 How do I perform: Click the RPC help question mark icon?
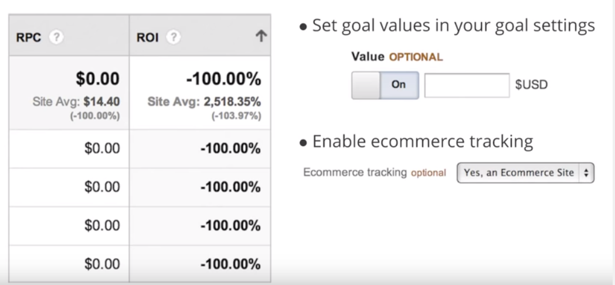point(56,37)
